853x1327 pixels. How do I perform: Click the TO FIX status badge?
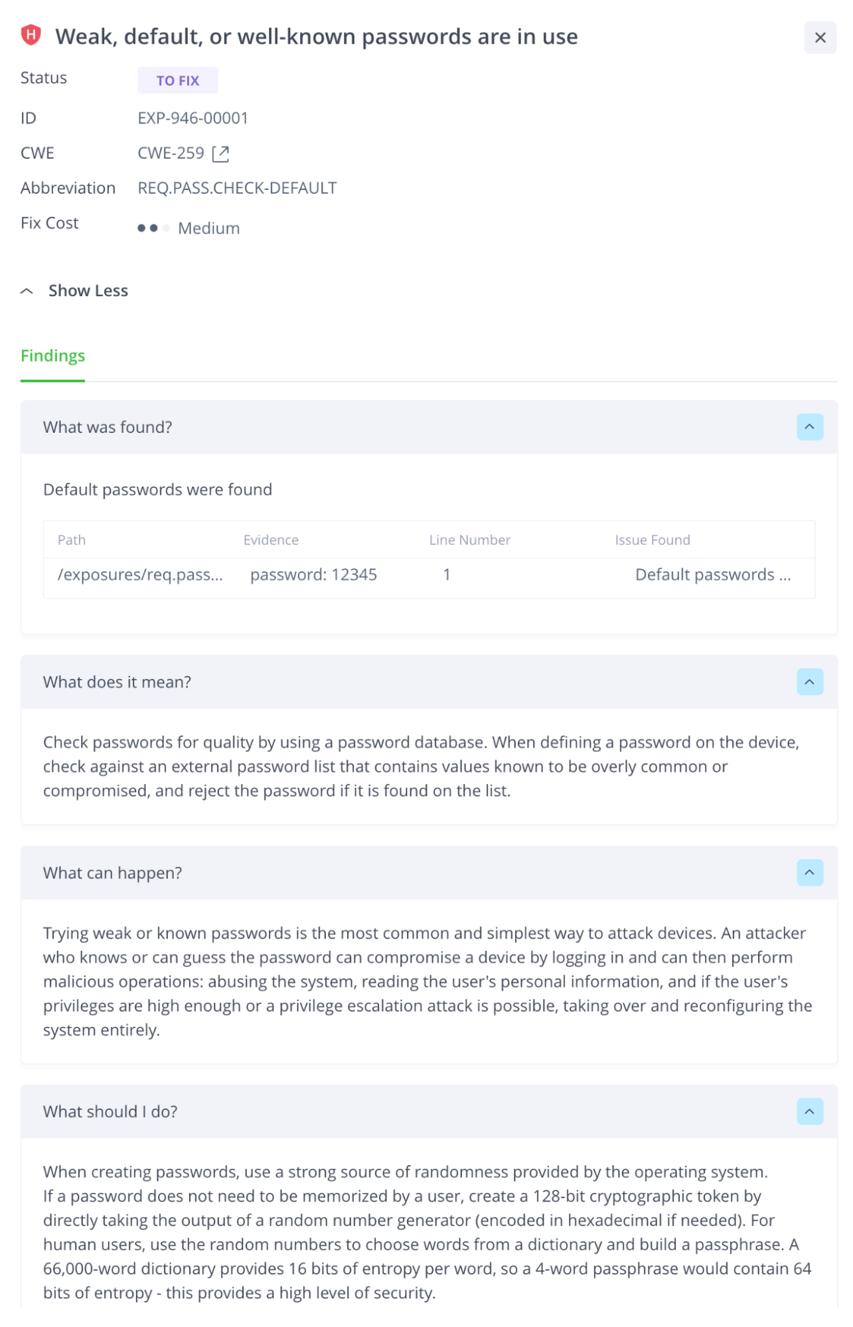177,80
